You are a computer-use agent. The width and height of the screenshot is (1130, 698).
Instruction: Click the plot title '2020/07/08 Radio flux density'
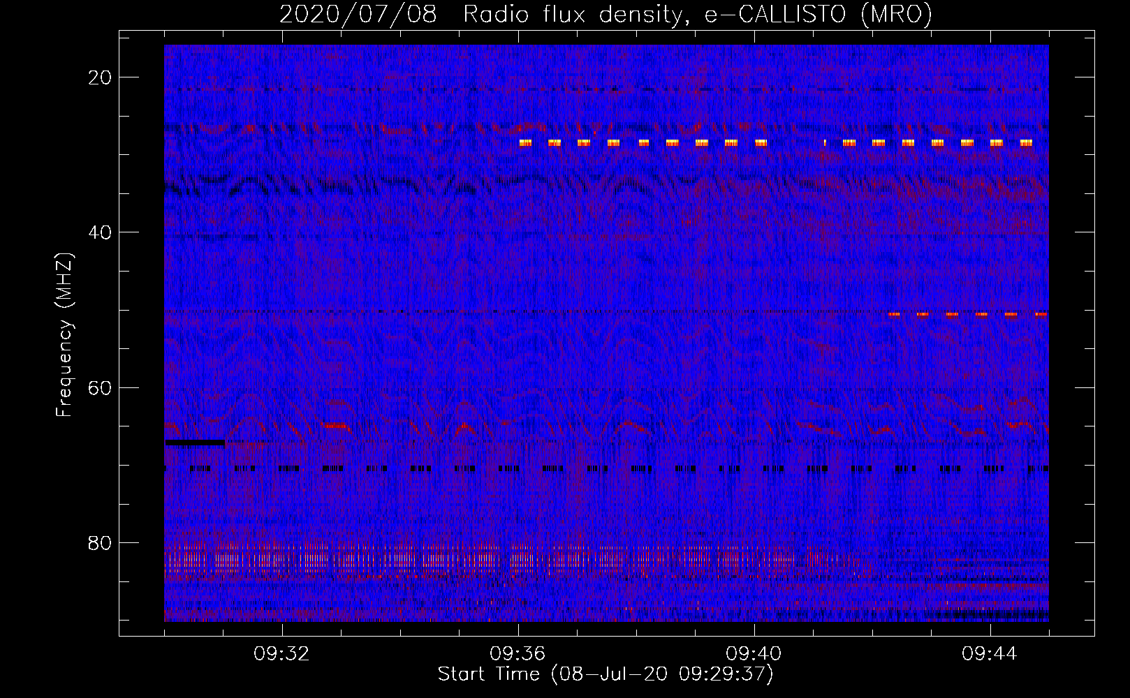click(606, 14)
